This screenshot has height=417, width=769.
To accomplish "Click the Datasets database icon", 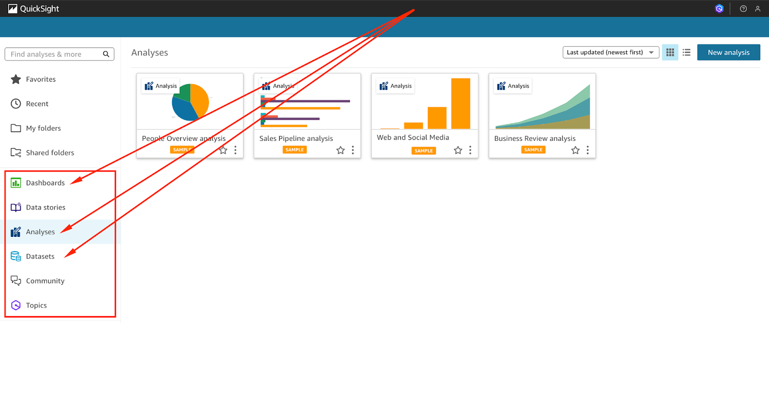I will point(16,257).
